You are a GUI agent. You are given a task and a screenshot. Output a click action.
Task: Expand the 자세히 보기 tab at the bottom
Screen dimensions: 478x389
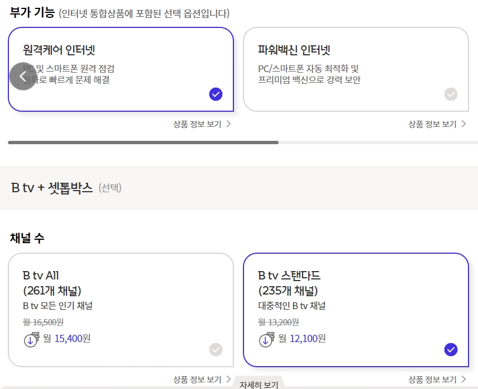point(259,384)
